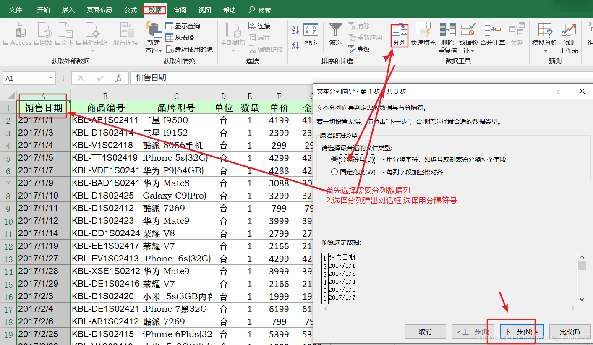Switch to the 视图 ribbon tab
The height and width of the screenshot is (345, 593).
205,10
